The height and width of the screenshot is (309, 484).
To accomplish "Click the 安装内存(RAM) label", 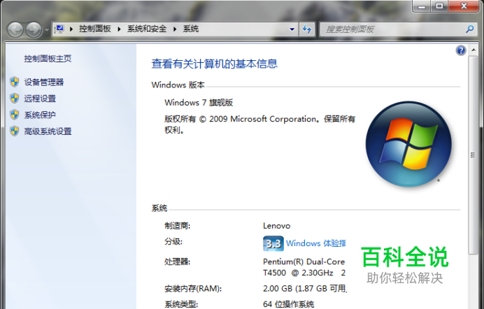I will click(193, 289).
